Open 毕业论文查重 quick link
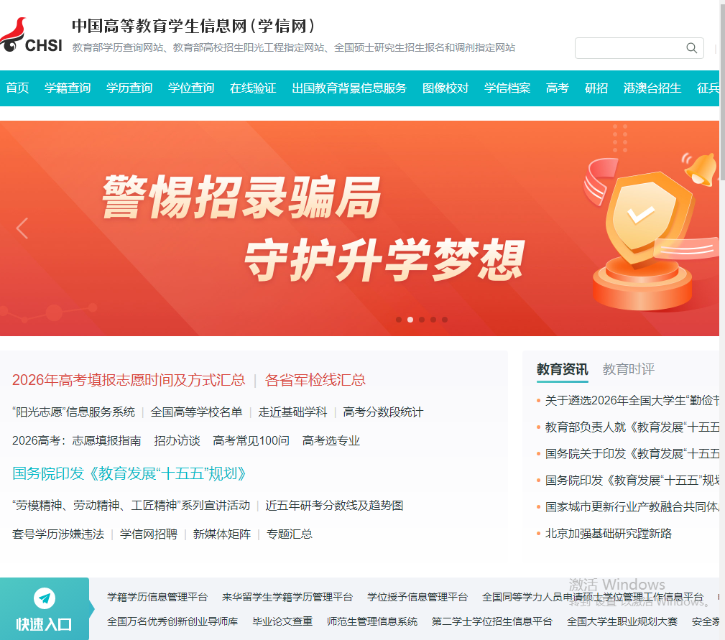The image size is (725, 640). pyautogui.click(x=282, y=621)
